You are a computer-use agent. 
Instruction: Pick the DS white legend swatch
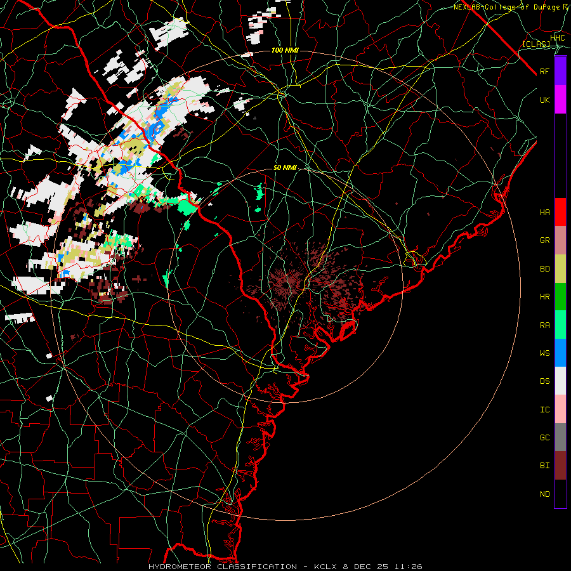(560, 381)
